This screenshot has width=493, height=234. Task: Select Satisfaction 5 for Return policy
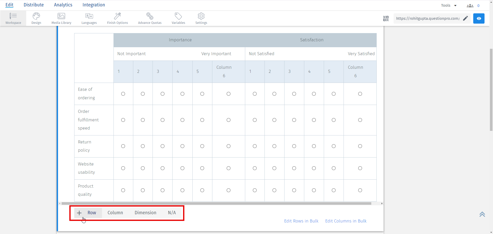pos(334,146)
